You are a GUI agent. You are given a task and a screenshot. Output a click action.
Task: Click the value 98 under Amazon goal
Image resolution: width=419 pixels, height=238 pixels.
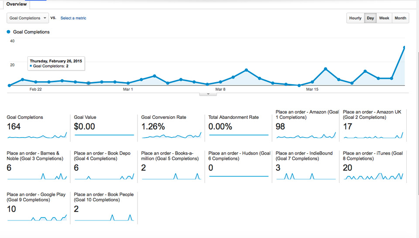[x=280, y=127]
